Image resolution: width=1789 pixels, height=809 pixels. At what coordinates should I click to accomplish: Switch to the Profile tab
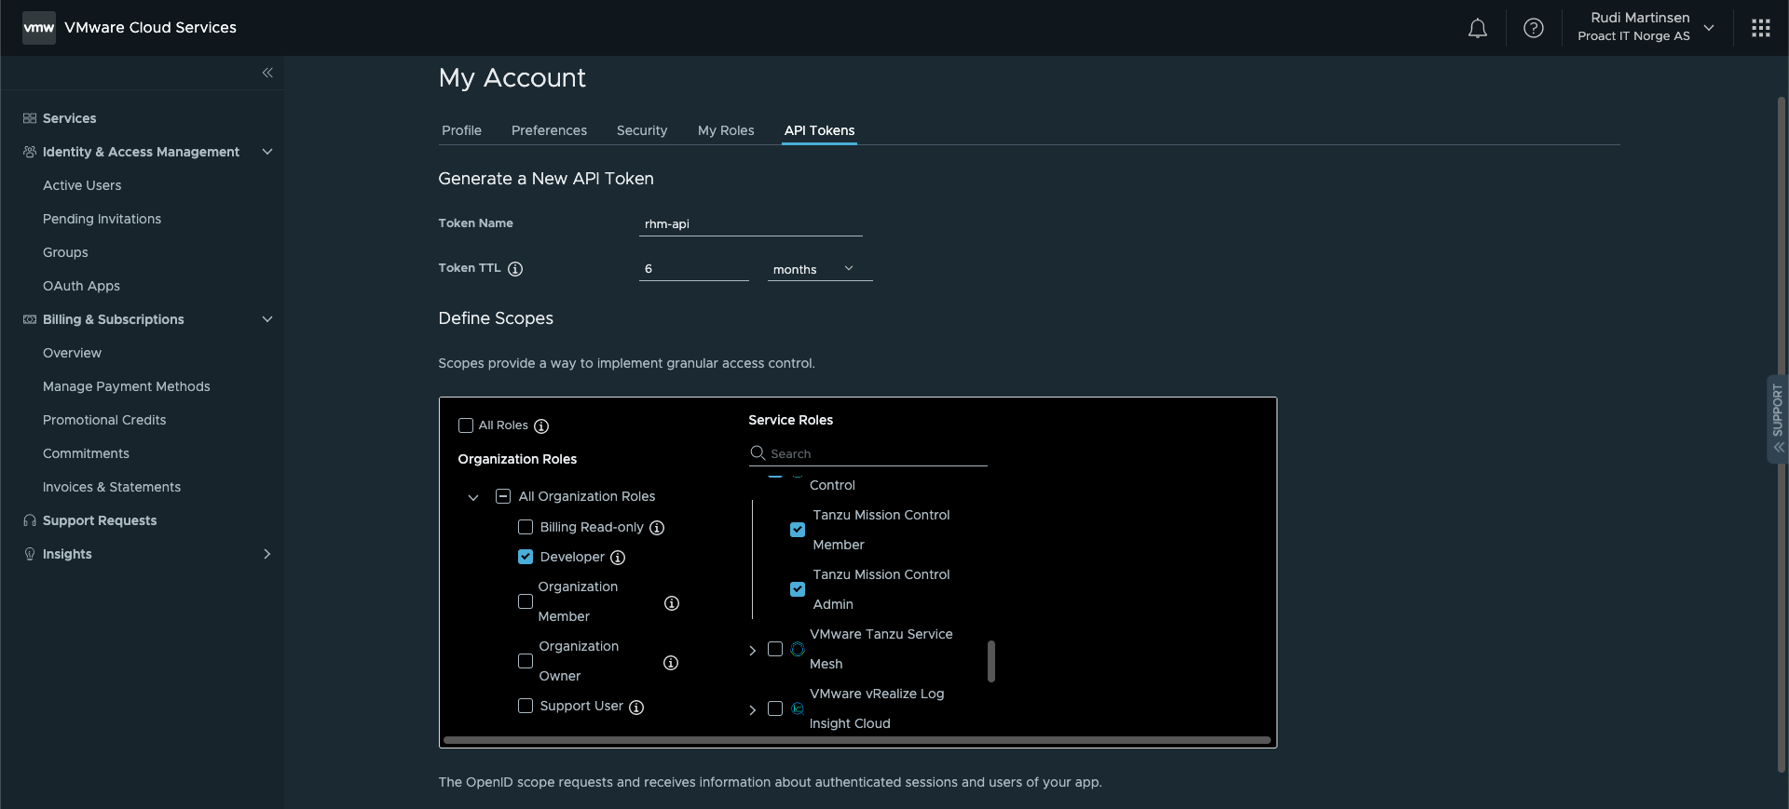click(461, 130)
